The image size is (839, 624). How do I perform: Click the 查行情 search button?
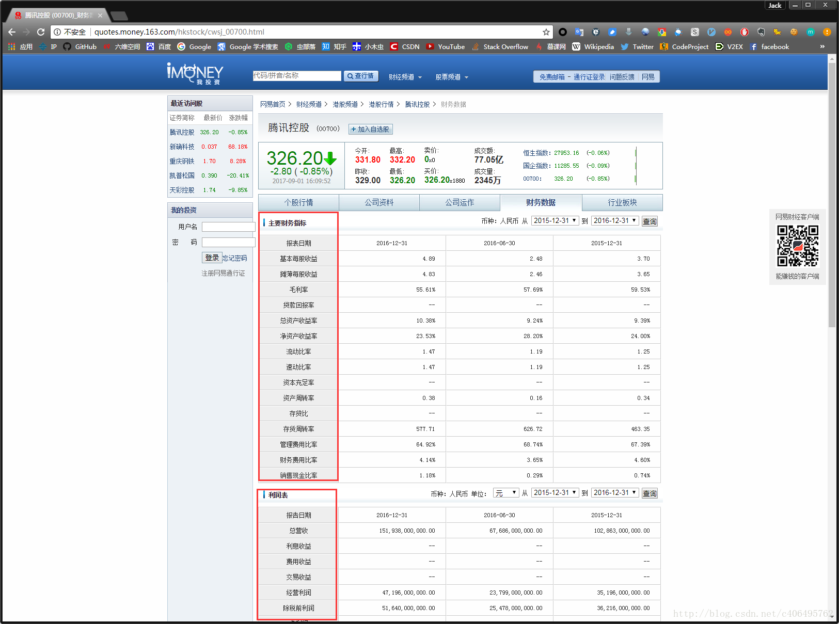361,76
